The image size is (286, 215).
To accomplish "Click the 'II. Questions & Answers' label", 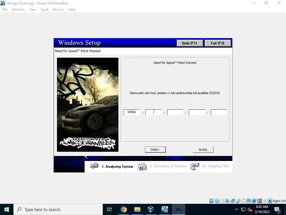I will pos(168,166).
